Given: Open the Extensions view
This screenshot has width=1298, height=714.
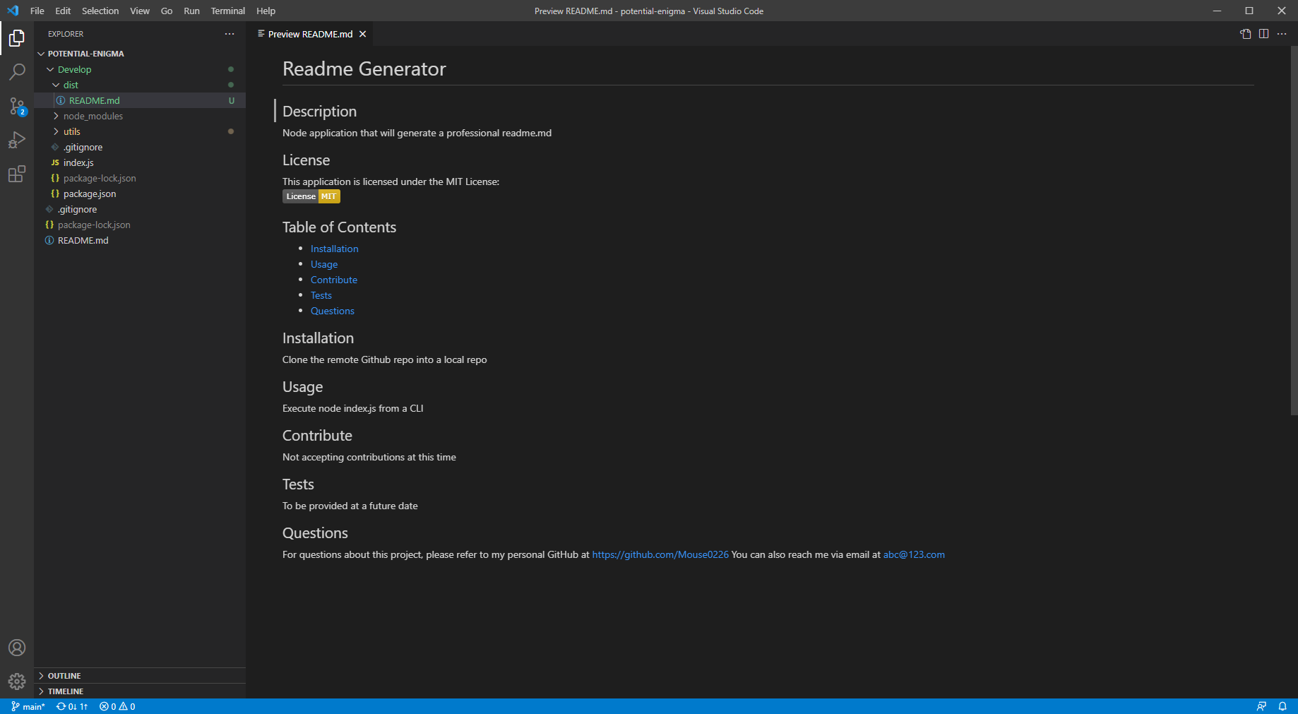Looking at the screenshot, I should [x=17, y=174].
